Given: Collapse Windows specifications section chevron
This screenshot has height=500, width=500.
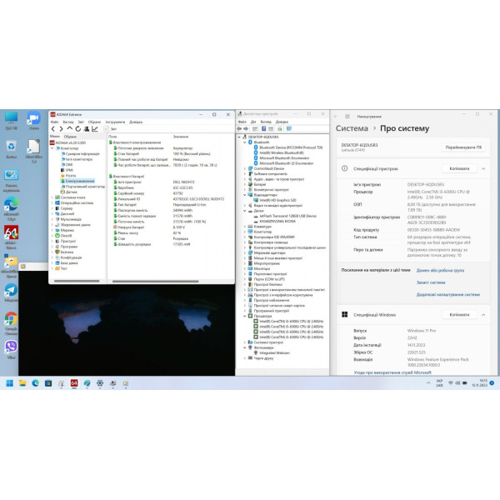Looking at the screenshot, I should [483, 315].
